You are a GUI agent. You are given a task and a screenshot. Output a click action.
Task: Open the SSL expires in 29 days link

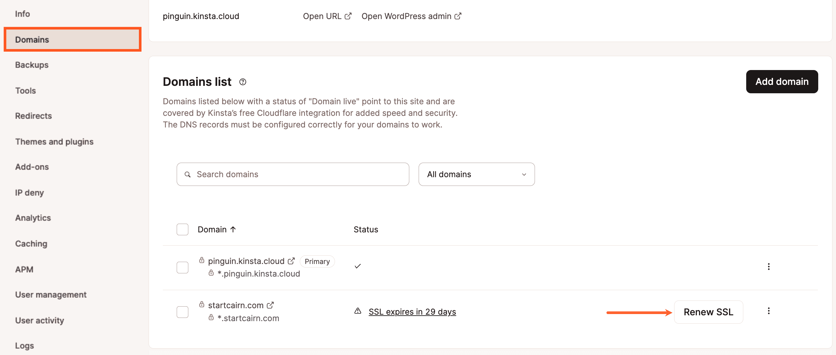412,311
